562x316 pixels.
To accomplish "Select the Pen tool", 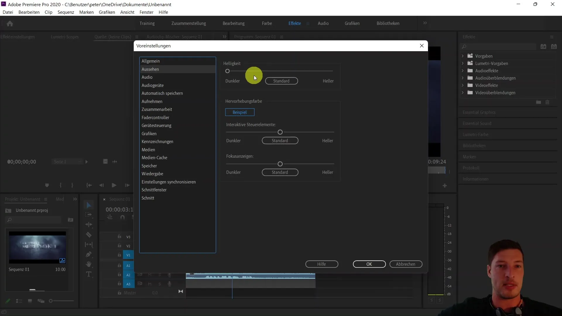I will 89,254.
